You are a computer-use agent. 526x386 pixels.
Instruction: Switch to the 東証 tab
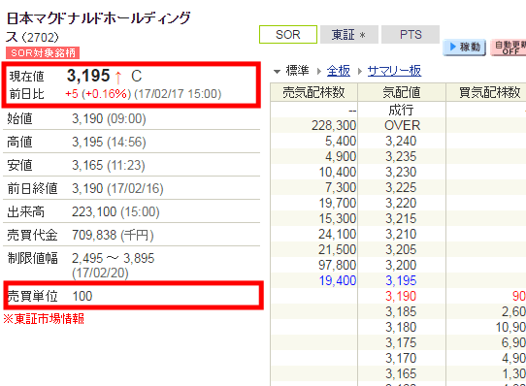pyautogui.click(x=349, y=35)
